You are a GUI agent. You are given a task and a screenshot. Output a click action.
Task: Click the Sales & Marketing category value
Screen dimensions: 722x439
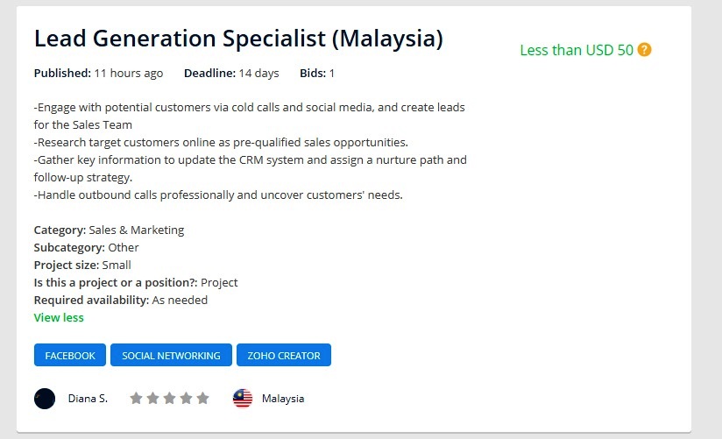[137, 230]
